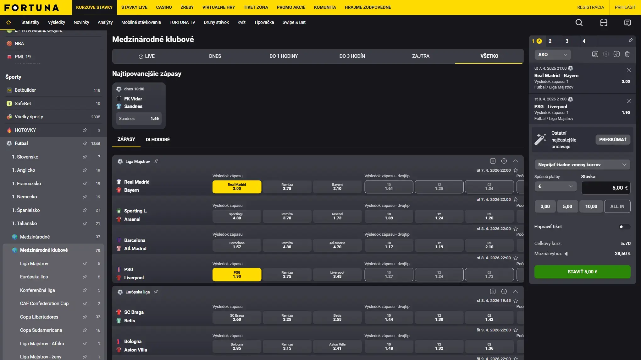Open the chat message icon

627,22
